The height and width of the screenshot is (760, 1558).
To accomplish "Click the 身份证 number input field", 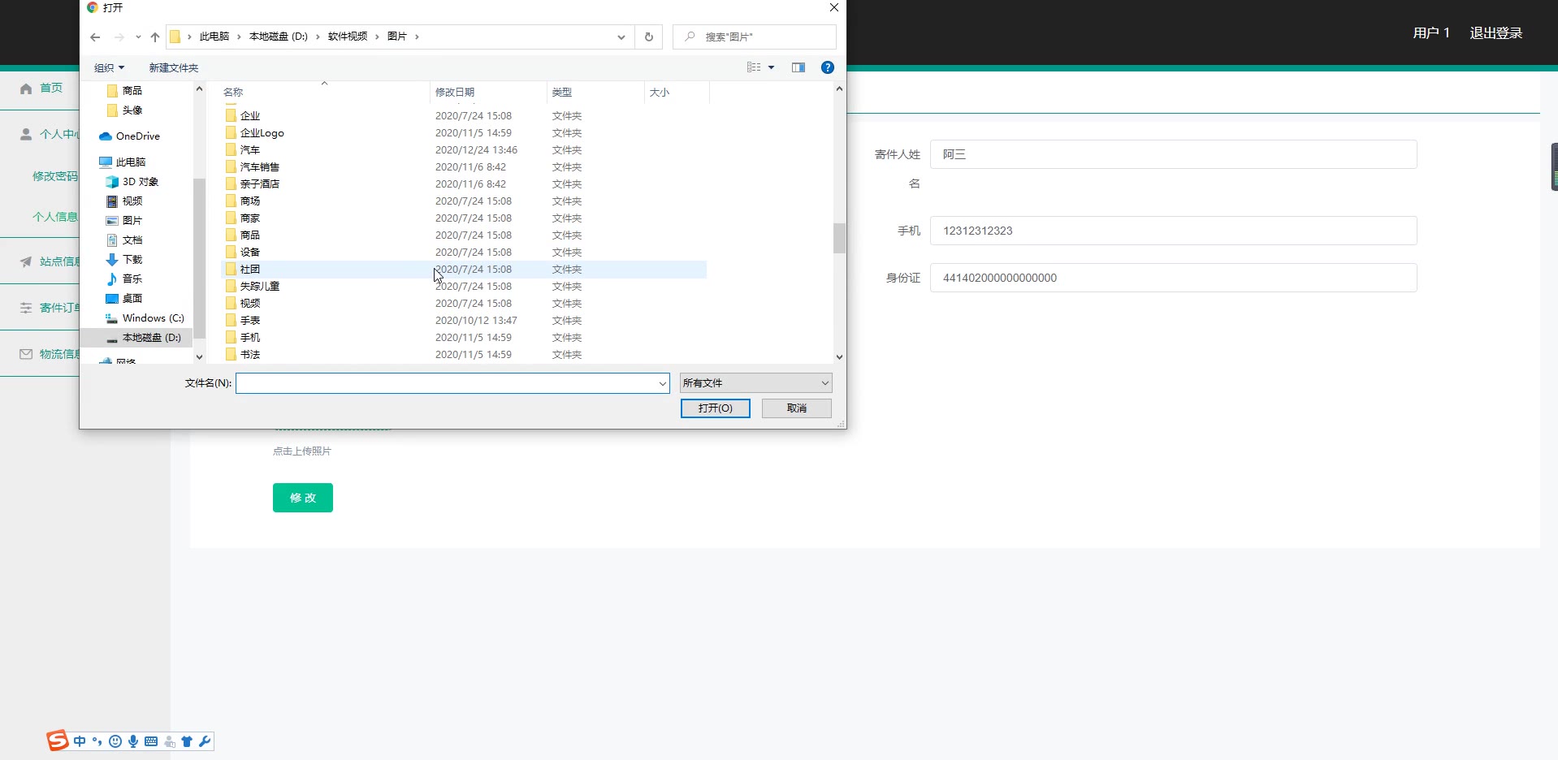I will (x=1173, y=278).
